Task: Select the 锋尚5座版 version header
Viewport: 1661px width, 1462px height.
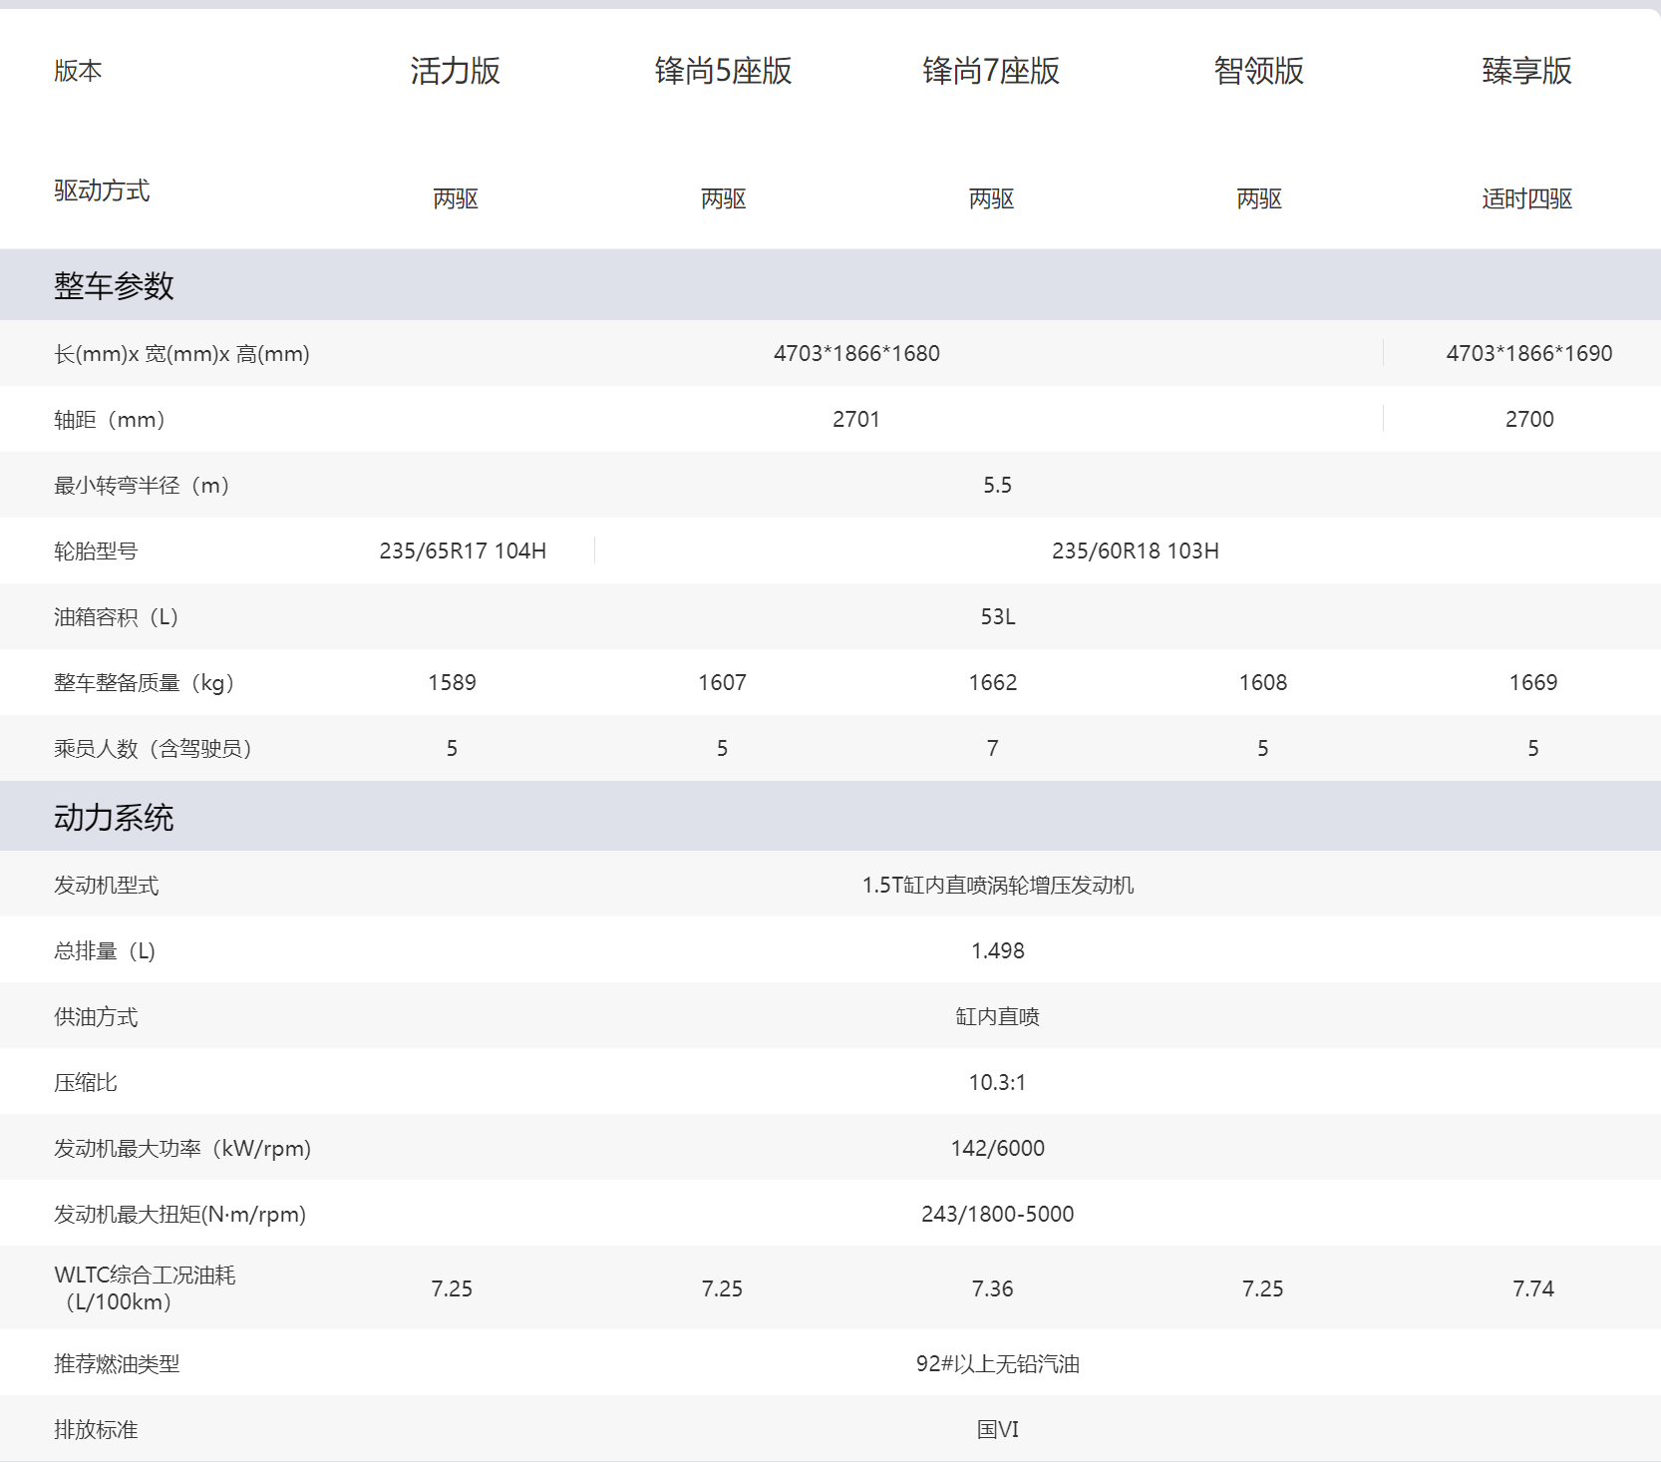Action: tap(723, 71)
